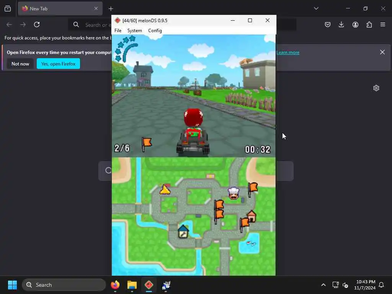Click the Firefox address bar search field
392x294 pixels.
(182, 25)
